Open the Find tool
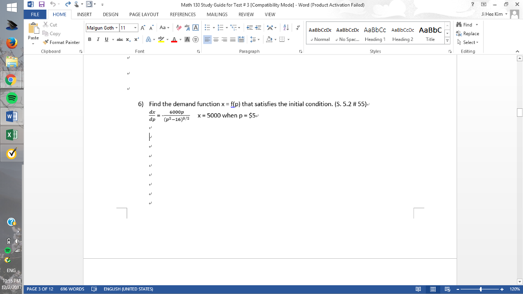Screen dimensions: 523x294 pyautogui.click(x=464, y=24)
